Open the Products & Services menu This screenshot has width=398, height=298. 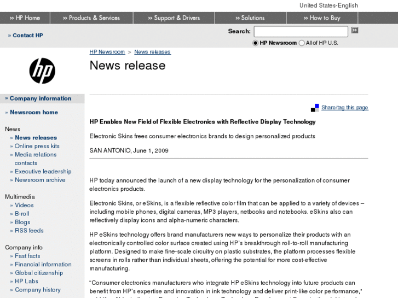(x=91, y=18)
